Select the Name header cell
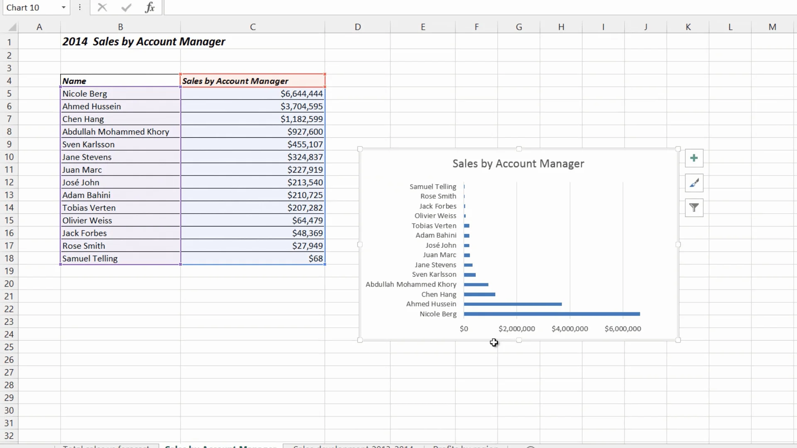 120,81
